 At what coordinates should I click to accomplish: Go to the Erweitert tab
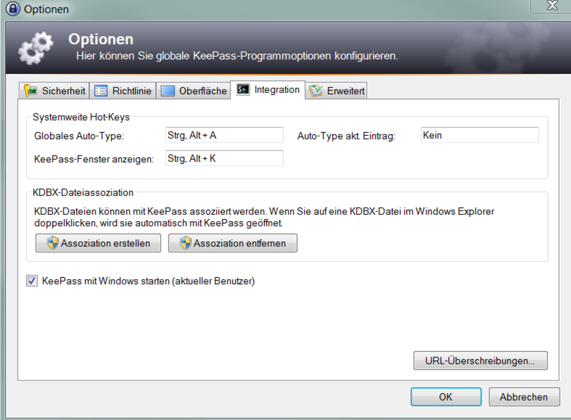tap(337, 90)
